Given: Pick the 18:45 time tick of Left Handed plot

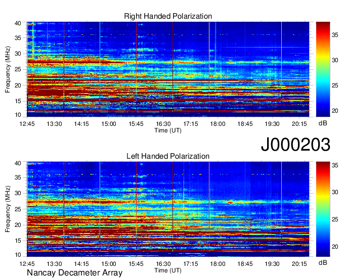Looking at the screenshot, I should tap(245, 264).
